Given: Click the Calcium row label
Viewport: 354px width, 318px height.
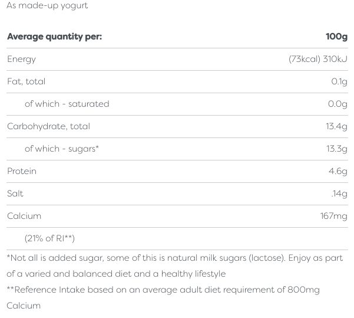Looking at the screenshot, I should pos(24,216).
